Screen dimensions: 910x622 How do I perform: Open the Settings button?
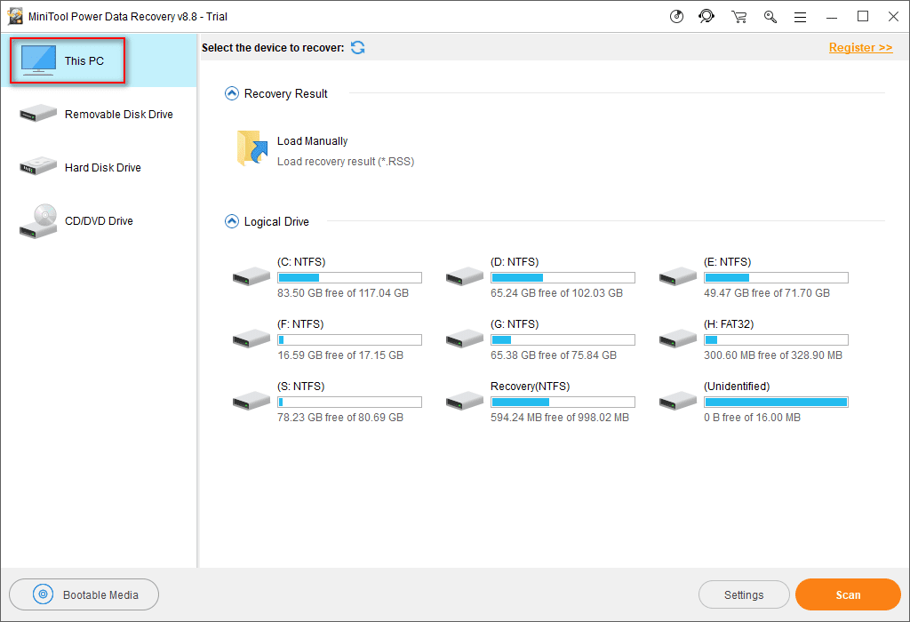point(744,594)
